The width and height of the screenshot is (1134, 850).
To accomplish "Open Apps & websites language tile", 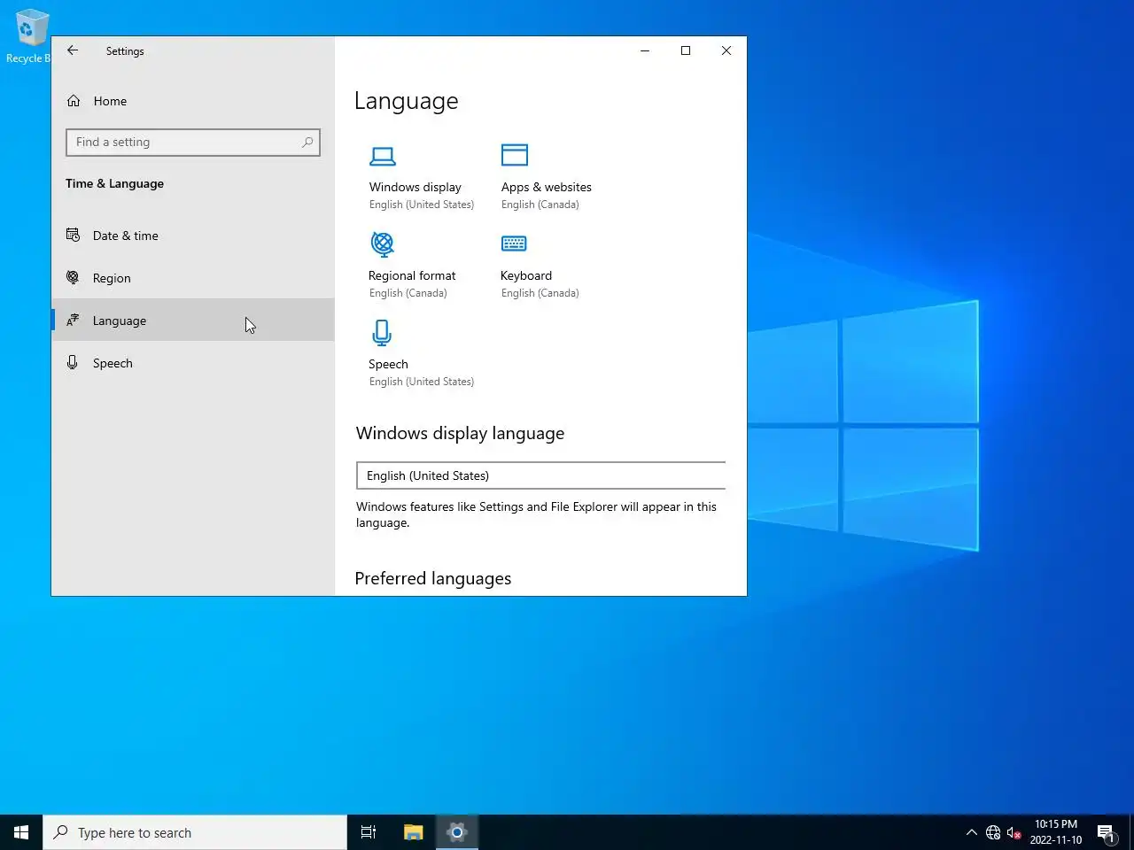I will coord(546,187).
